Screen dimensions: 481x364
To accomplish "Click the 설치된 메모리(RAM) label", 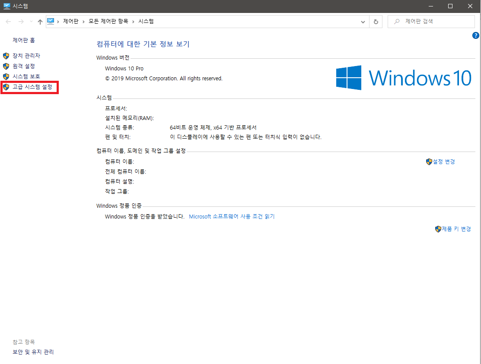I will pos(130,118).
